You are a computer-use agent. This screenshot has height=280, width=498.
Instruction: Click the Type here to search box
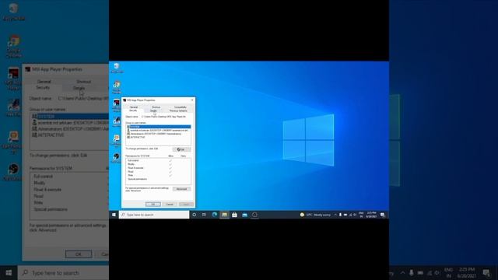click(154, 215)
